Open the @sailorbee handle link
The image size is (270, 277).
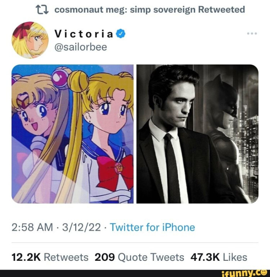(81, 47)
